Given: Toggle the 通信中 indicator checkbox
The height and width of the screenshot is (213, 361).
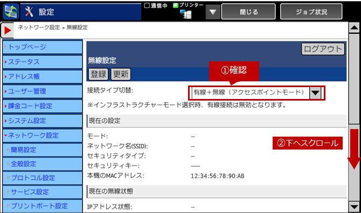Looking at the screenshot, I should pyautogui.click(x=147, y=5).
